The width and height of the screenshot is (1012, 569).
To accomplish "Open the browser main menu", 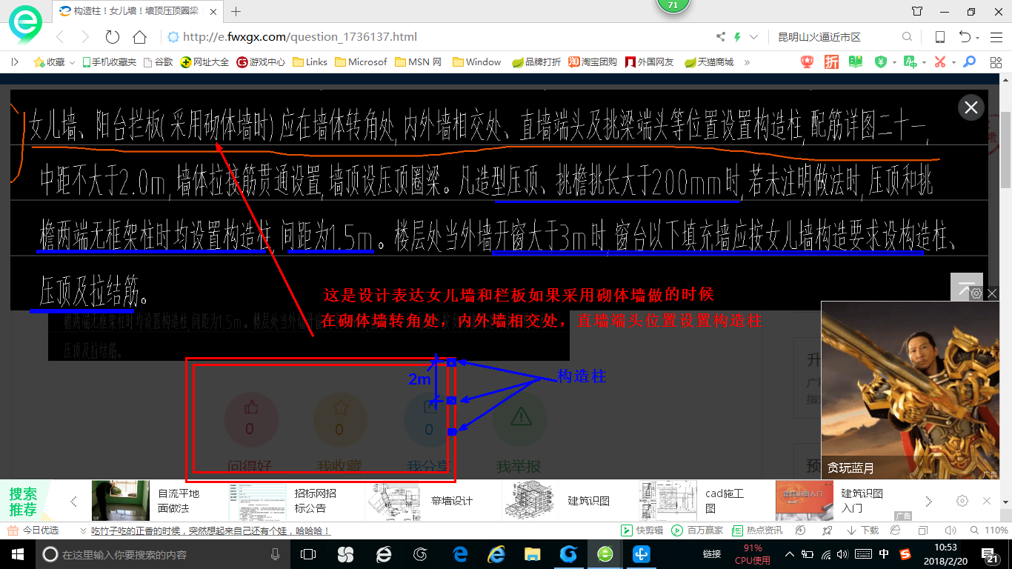I will [997, 37].
